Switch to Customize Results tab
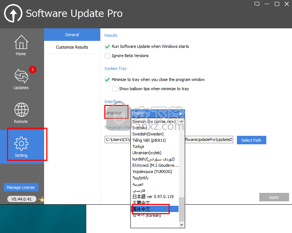292x233 pixels. coord(72,47)
